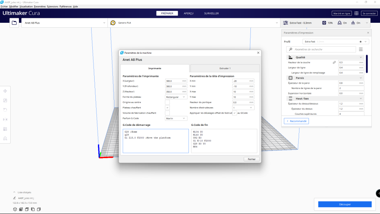Open the Fichier menu

[x=4, y=6]
